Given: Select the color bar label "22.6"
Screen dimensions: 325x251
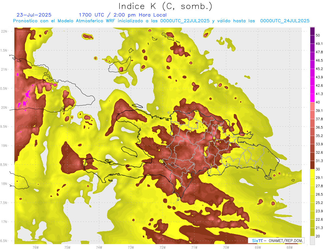Looking at the screenshot, I should tap(319, 220).
